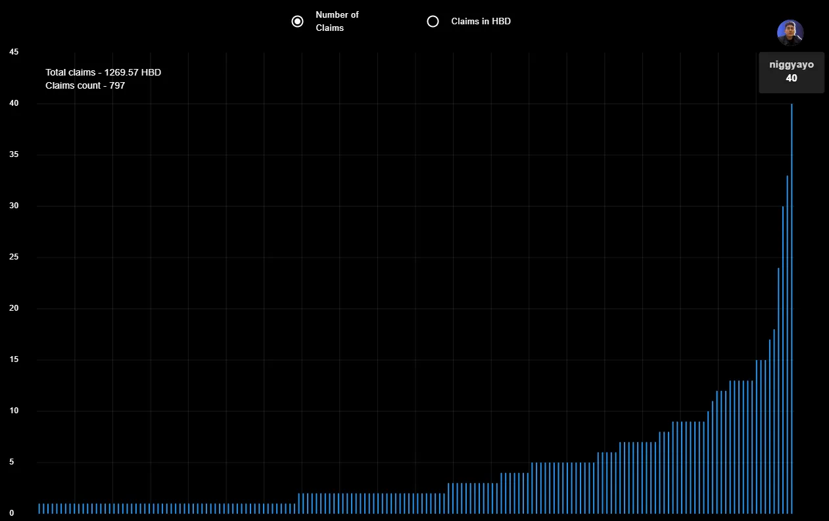Select the tallest bar reaching 40 claims
Viewport: 829px width, 521px height.
tap(792, 308)
